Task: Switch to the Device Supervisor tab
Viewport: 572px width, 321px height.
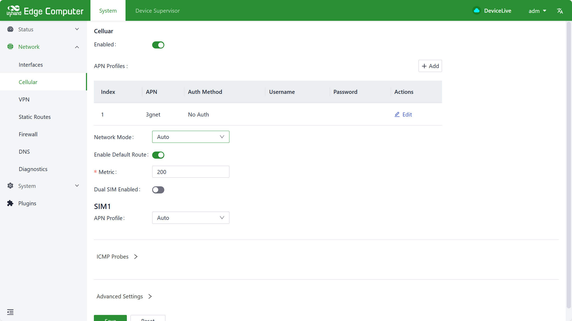Action: tap(157, 11)
